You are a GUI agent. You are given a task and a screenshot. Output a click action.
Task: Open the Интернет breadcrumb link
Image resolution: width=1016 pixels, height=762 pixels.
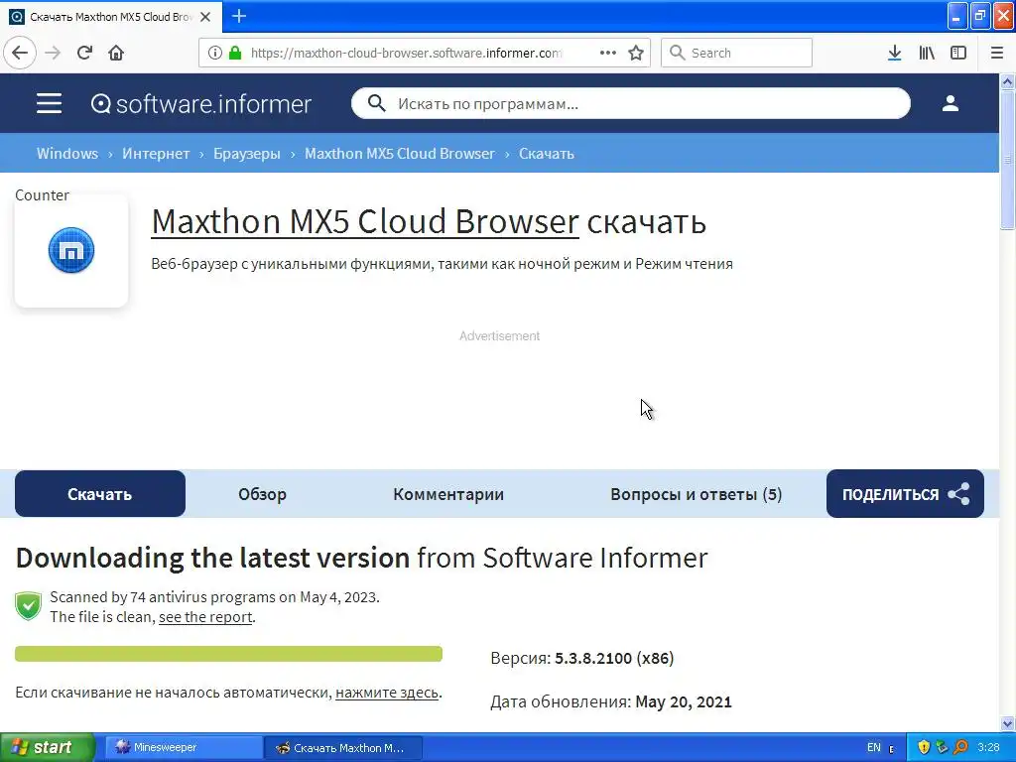coord(156,154)
